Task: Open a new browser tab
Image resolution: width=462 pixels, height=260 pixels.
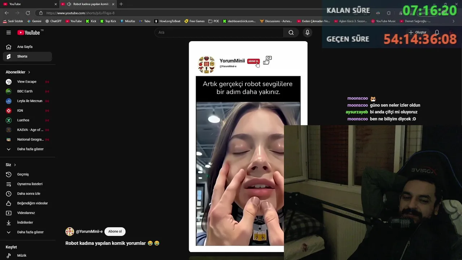Action: coord(121,4)
